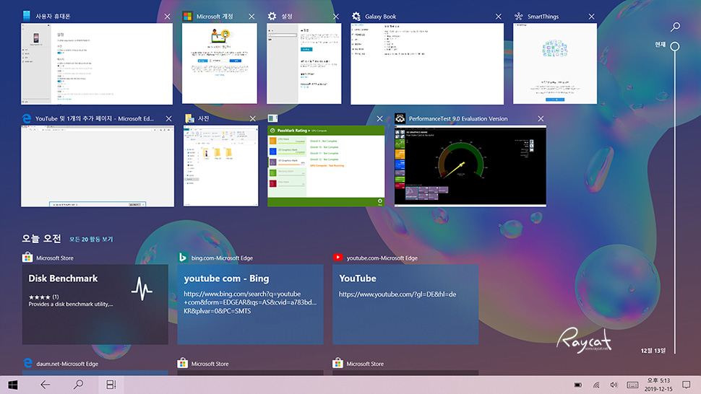Open the daum.net-Microsoft Edge activity
The width and height of the screenshot is (701, 394).
pyautogui.click(x=95, y=367)
